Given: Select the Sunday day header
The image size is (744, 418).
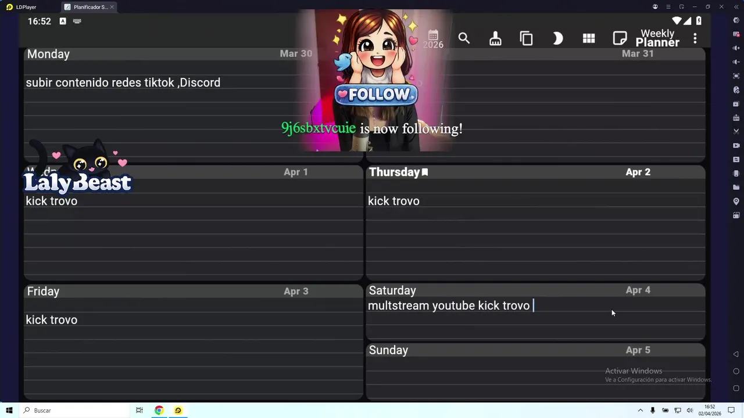Looking at the screenshot, I should coord(388,350).
